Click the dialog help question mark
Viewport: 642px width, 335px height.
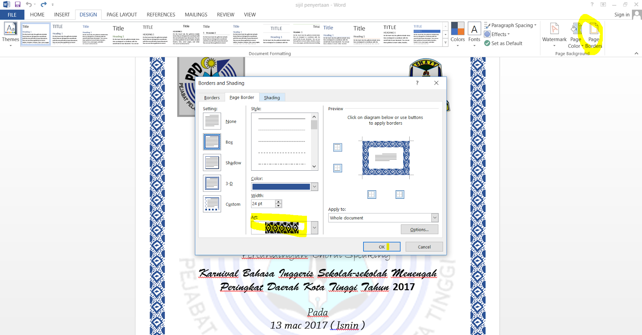click(417, 83)
